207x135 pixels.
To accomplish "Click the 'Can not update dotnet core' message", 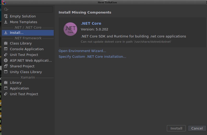I will click(x=126, y=42).
